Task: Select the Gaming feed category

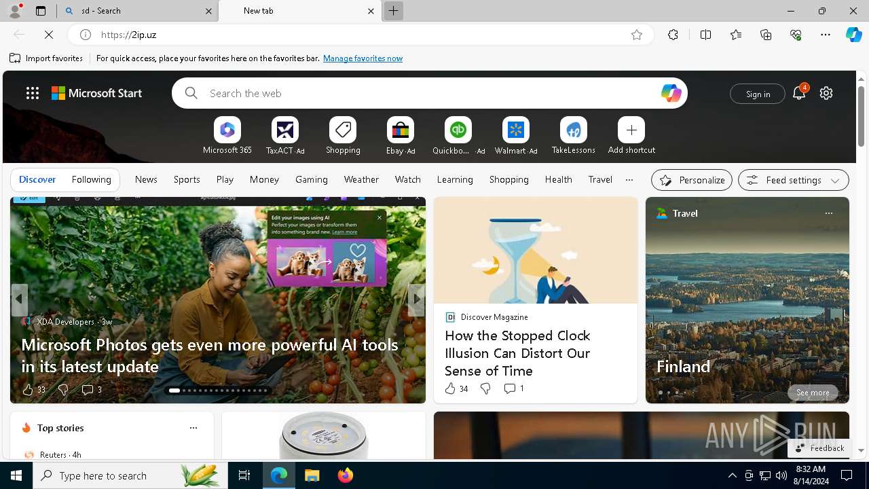Action: point(312,179)
